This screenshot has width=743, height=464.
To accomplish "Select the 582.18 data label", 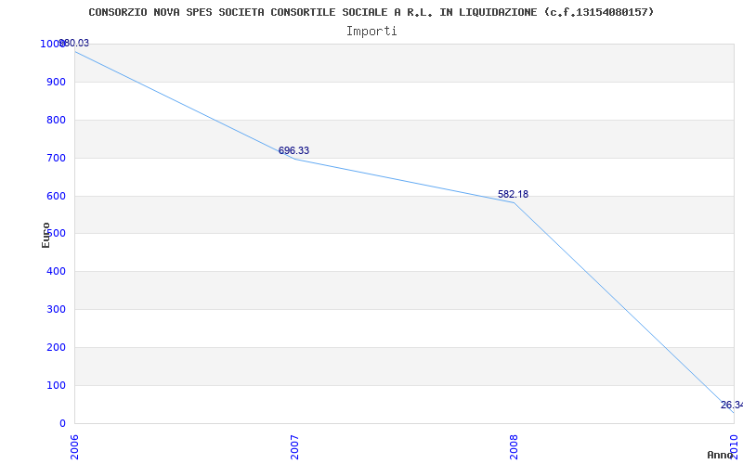I will 513,194.
